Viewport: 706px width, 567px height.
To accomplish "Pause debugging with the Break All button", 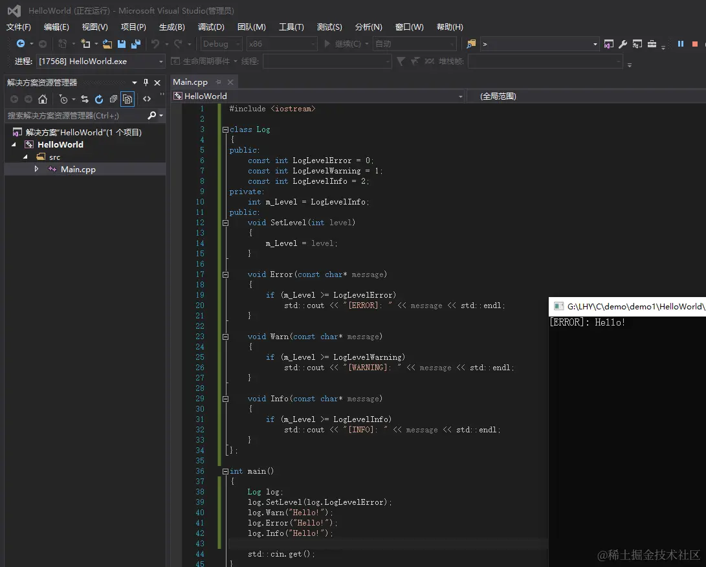I will (681, 44).
